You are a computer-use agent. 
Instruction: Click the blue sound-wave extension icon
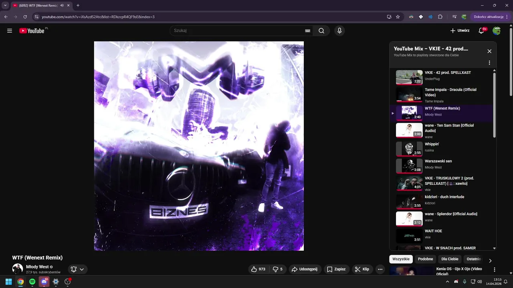coord(430,17)
